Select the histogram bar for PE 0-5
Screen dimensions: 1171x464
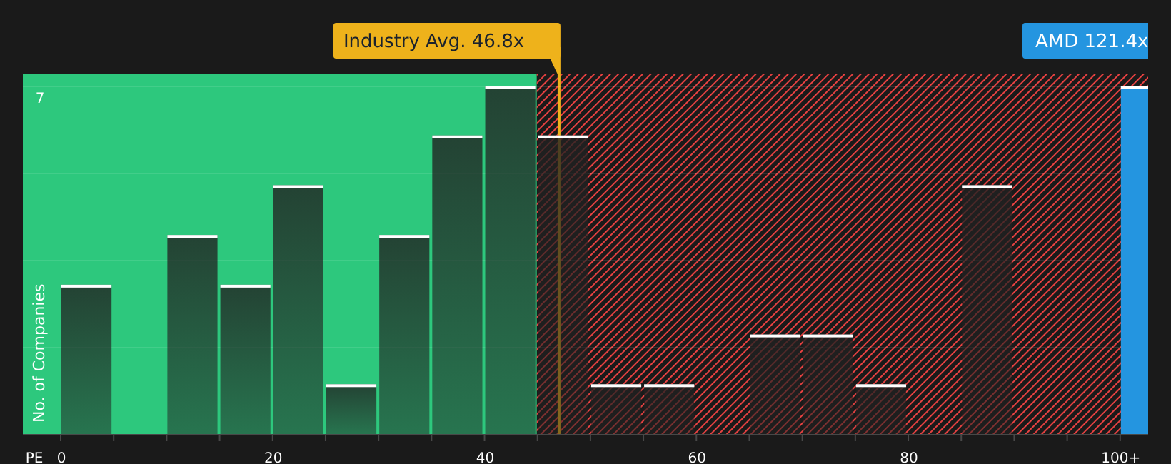click(x=86, y=360)
